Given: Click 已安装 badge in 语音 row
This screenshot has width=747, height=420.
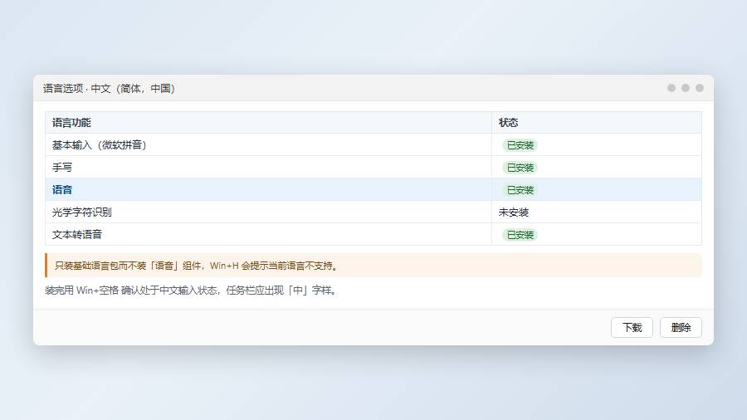Looking at the screenshot, I should [520, 190].
